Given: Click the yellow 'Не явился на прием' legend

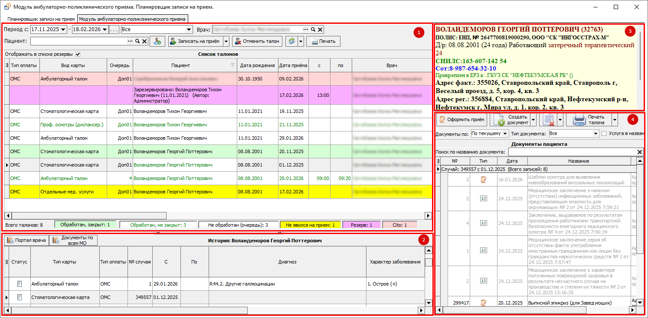Looking at the screenshot, I should (310, 225).
